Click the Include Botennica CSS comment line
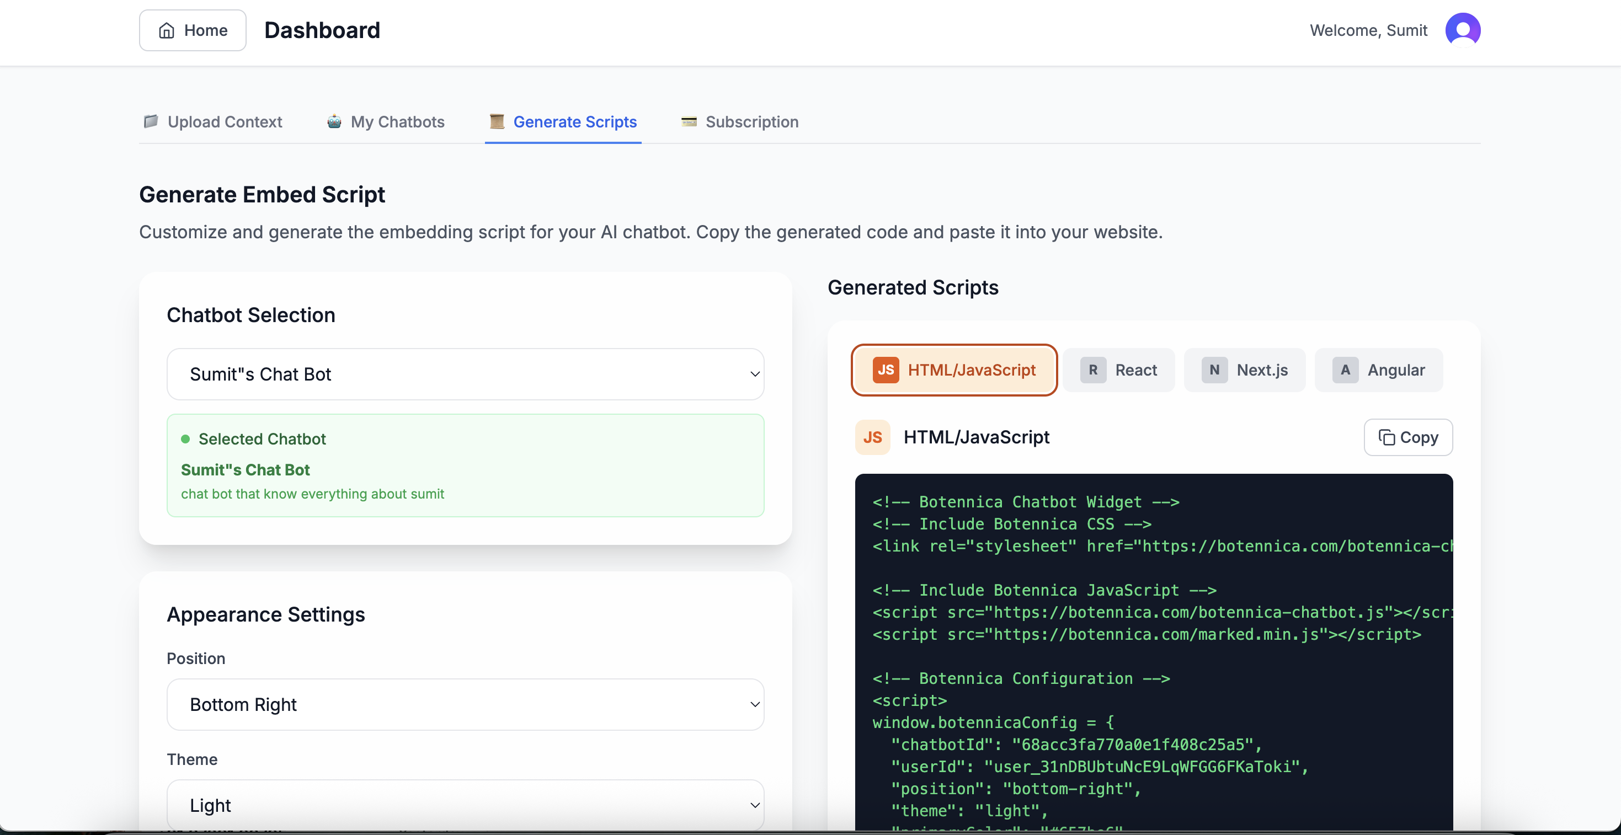The image size is (1621, 835). coord(1012,524)
